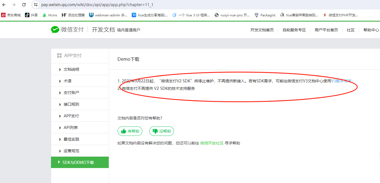Expand 接口规则 sidebar section
This screenshot has width=380, height=183.
80,104
